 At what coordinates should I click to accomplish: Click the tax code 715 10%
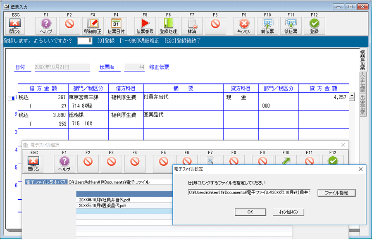pyautogui.click(x=82, y=124)
